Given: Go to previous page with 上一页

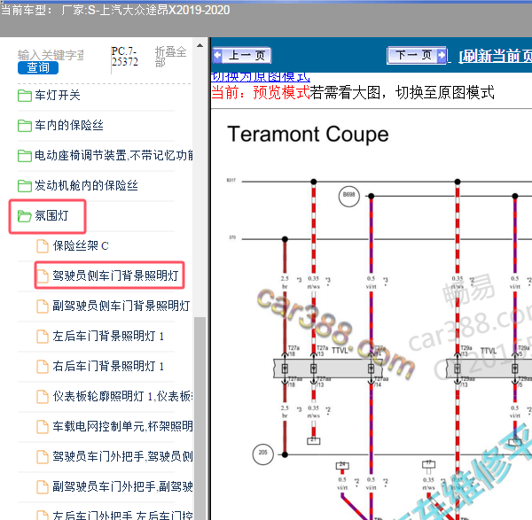Looking at the screenshot, I should pyautogui.click(x=241, y=55).
